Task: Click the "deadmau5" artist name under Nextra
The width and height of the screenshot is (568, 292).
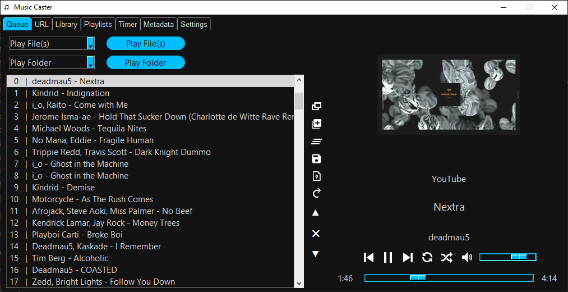Action: click(449, 238)
